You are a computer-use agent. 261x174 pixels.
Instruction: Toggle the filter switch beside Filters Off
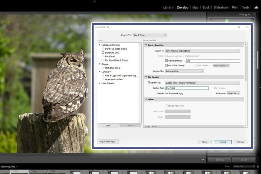(258, 166)
